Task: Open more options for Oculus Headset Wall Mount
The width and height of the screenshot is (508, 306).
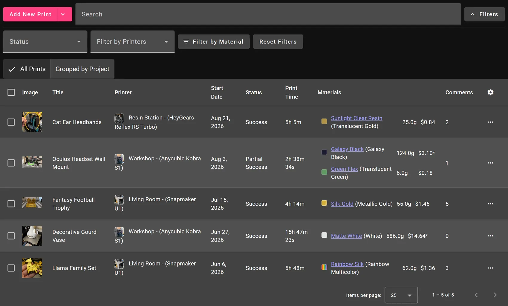Action: [x=490, y=163]
